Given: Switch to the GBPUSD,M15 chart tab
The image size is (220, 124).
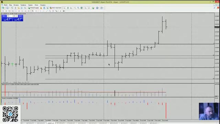Looking at the screenshot, I should click(x=30, y=123).
